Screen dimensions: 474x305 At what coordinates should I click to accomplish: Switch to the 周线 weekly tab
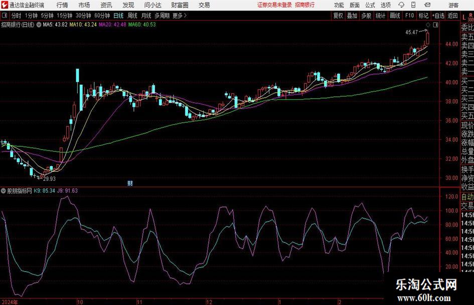132,16
